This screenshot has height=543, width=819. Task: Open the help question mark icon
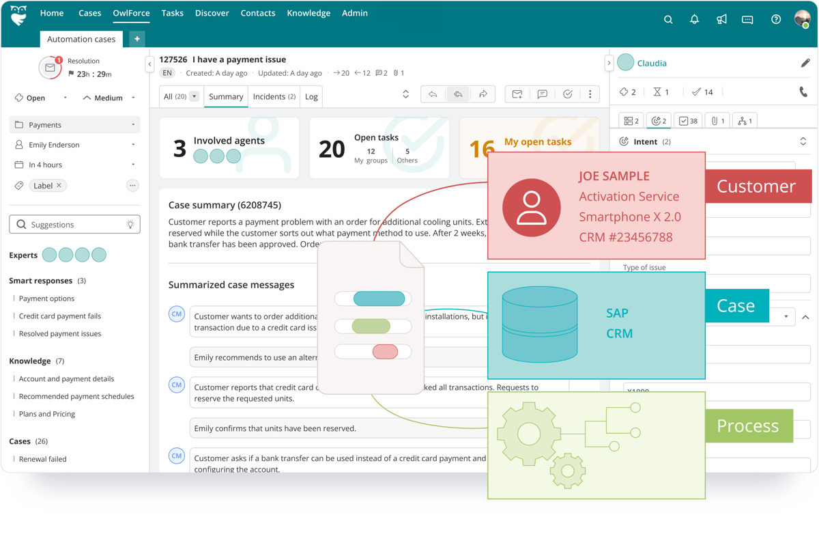776,20
